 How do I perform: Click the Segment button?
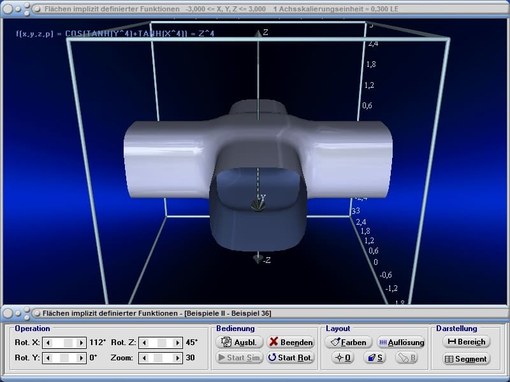[x=466, y=359]
